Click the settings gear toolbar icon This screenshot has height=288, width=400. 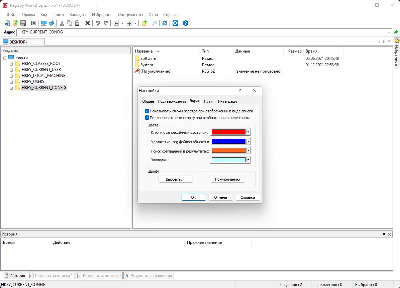pyautogui.click(x=175, y=23)
